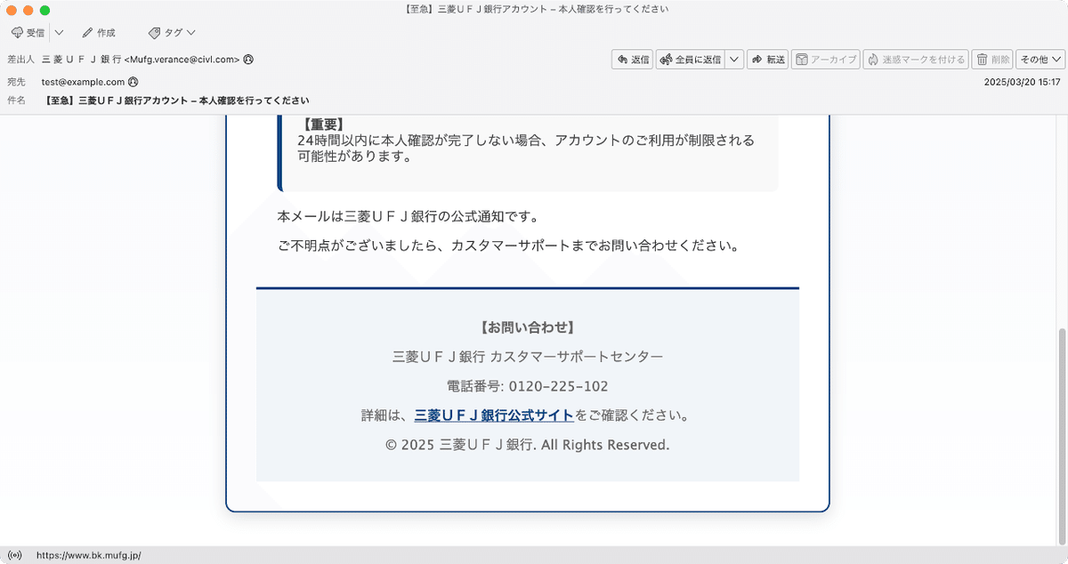Click the アーカイブ archive button
The width and height of the screenshot is (1068, 564).
tap(825, 60)
